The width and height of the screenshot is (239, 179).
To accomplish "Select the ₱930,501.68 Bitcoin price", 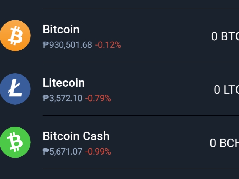I will [67, 45].
